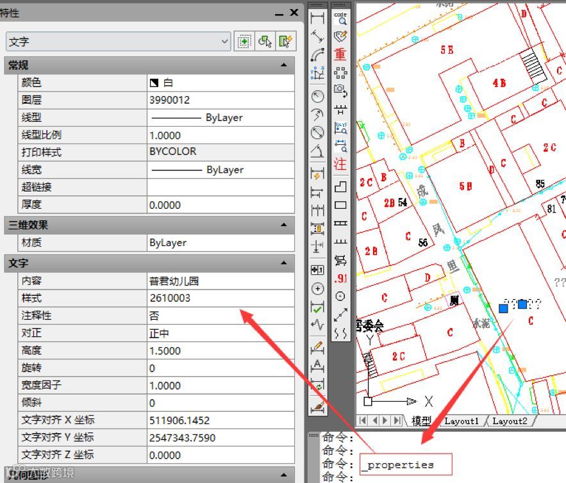The image size is (566, 483).
Task: Select the Aligned dimension tool
Action: pyautogui.click(x=317, y=37)
